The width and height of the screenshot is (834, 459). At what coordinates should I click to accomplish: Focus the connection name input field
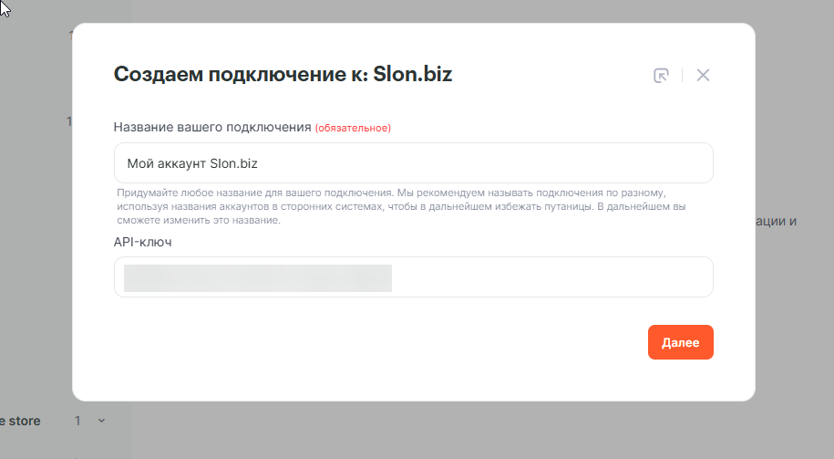coord(413,163)
